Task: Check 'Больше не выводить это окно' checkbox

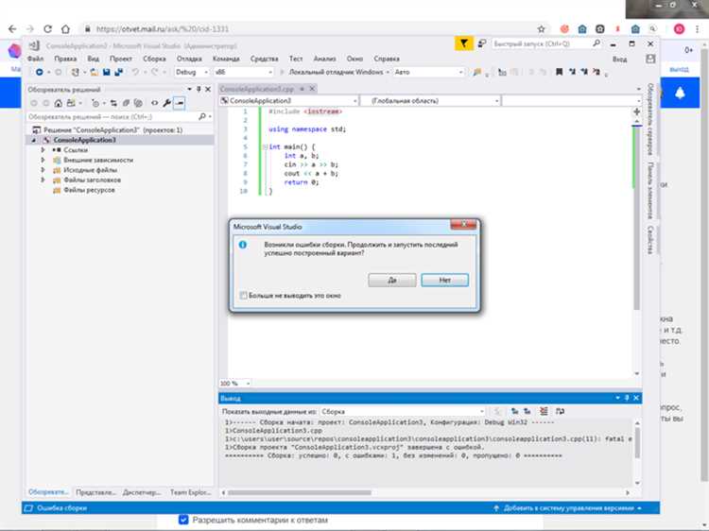Action: point(243,295)
